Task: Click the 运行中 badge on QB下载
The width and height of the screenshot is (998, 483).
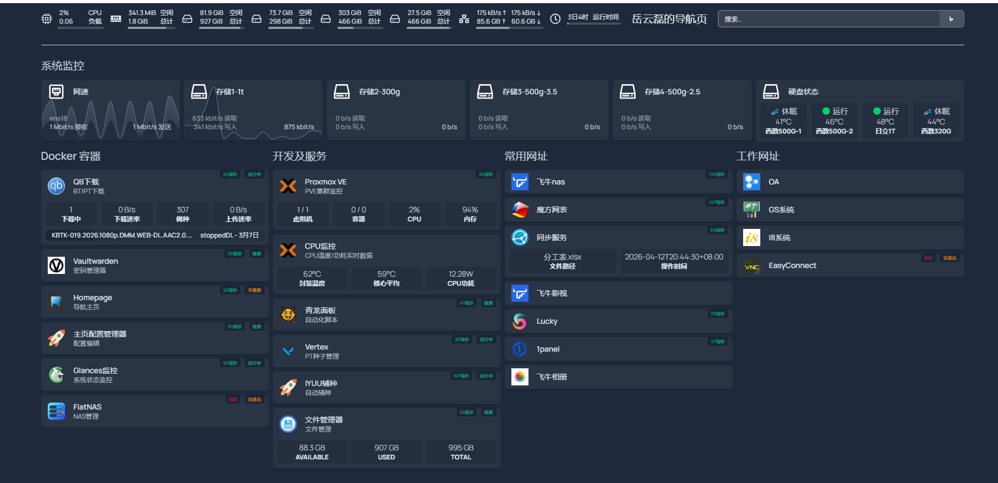Action: (254, 174)
